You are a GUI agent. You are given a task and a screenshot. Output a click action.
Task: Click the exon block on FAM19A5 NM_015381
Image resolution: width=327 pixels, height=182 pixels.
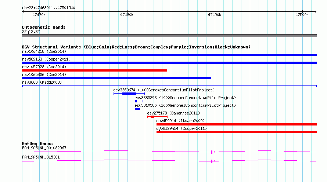[212, 161]
